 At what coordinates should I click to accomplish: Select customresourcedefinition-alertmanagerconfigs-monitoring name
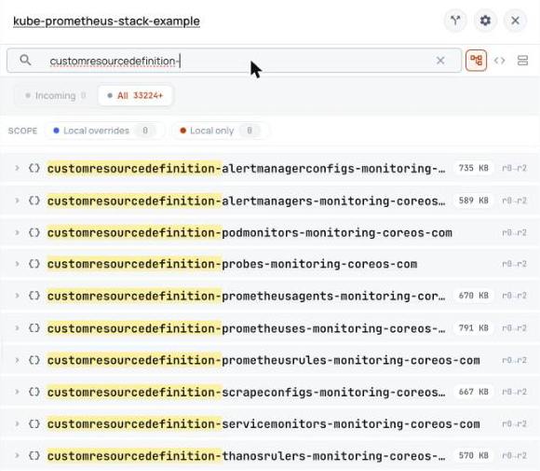click(x=246, y=169)
